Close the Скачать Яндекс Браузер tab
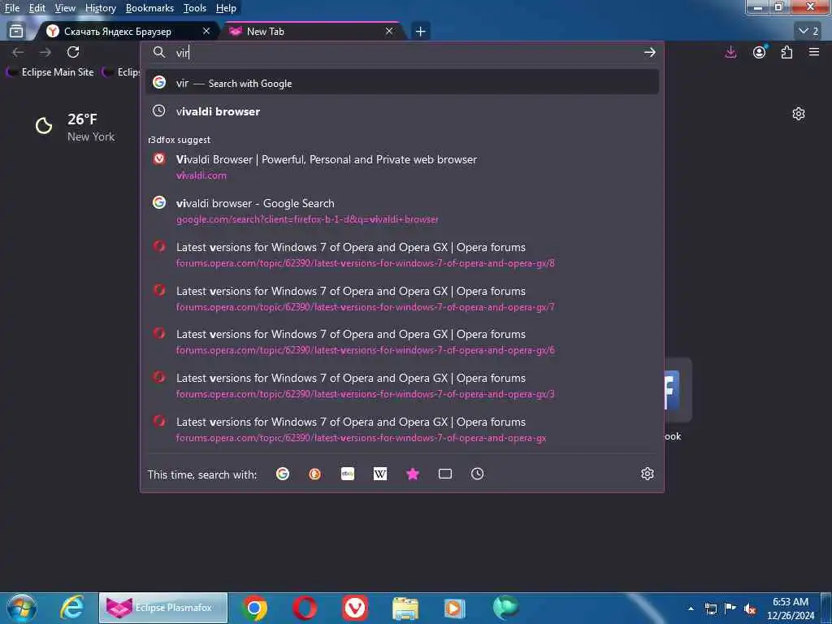 206,32
